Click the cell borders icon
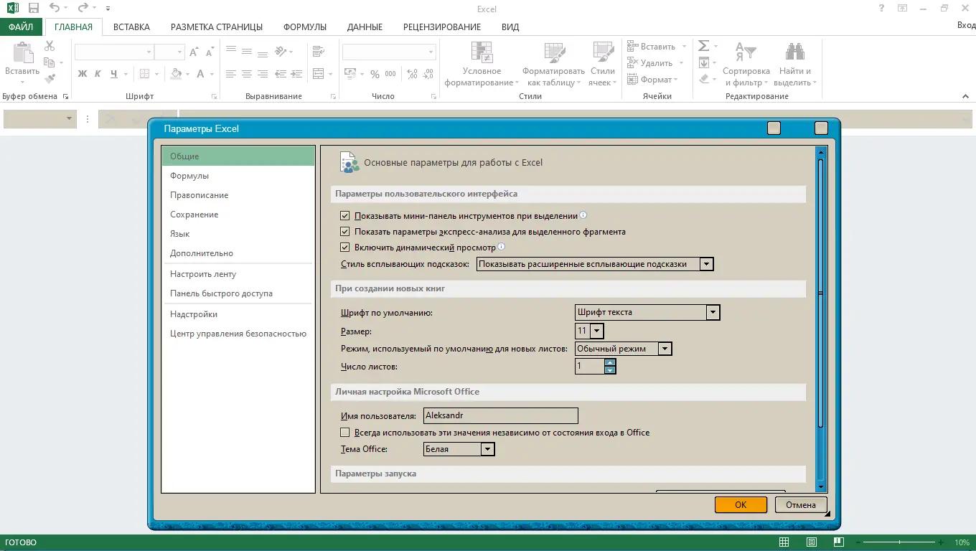This screenshot has height=551, width=976. pyautogui.click(x=144, y=74)
